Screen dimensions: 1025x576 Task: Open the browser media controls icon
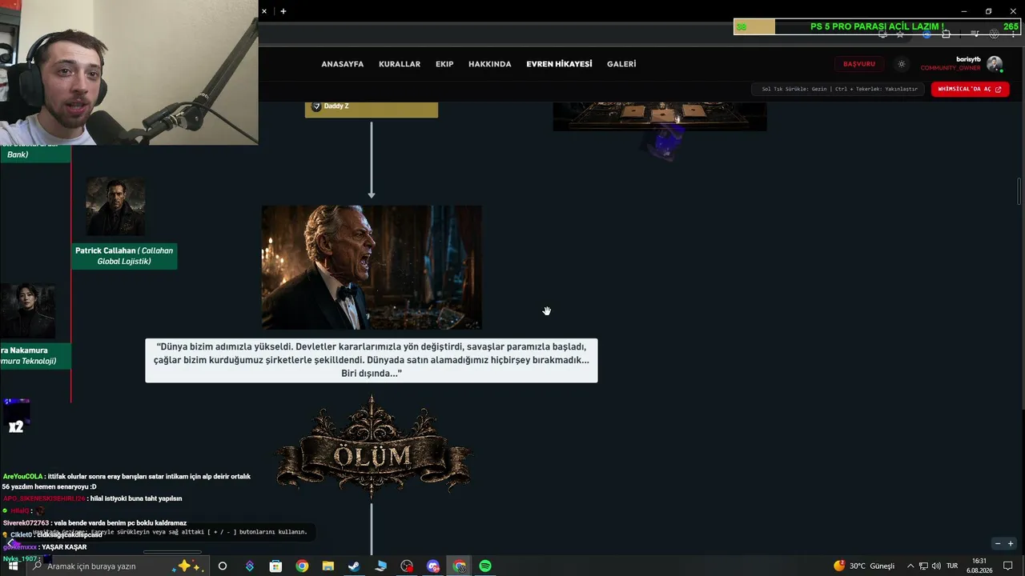(975, 34)
